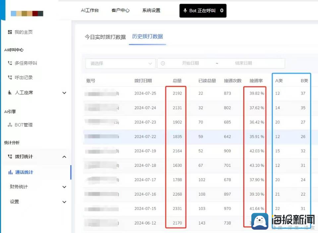318x233 pixels.
Task: Click the 接通率 column header
Action: 256,81
